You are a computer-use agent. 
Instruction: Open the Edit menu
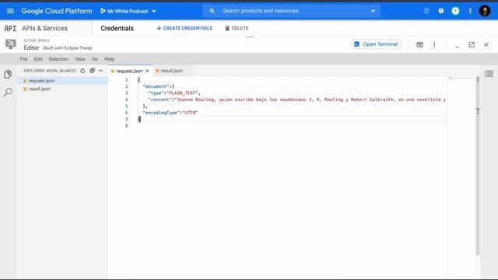[38, 59]
